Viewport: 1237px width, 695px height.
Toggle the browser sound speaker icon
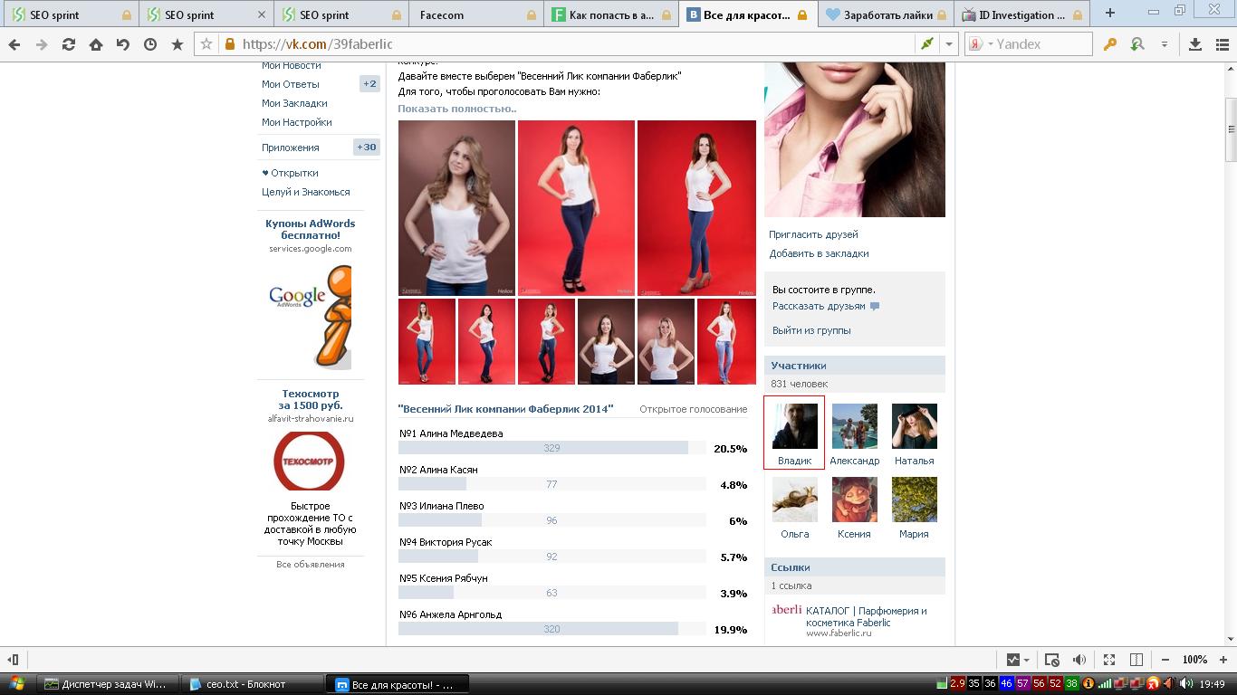tap(1079, 660)
